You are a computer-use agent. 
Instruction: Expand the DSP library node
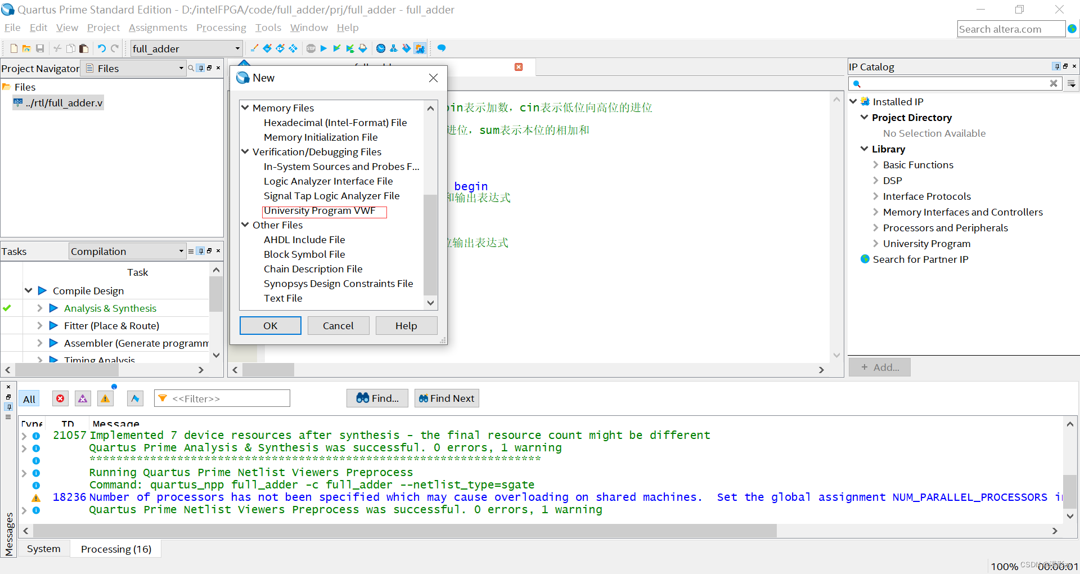[x=875, y=181]
